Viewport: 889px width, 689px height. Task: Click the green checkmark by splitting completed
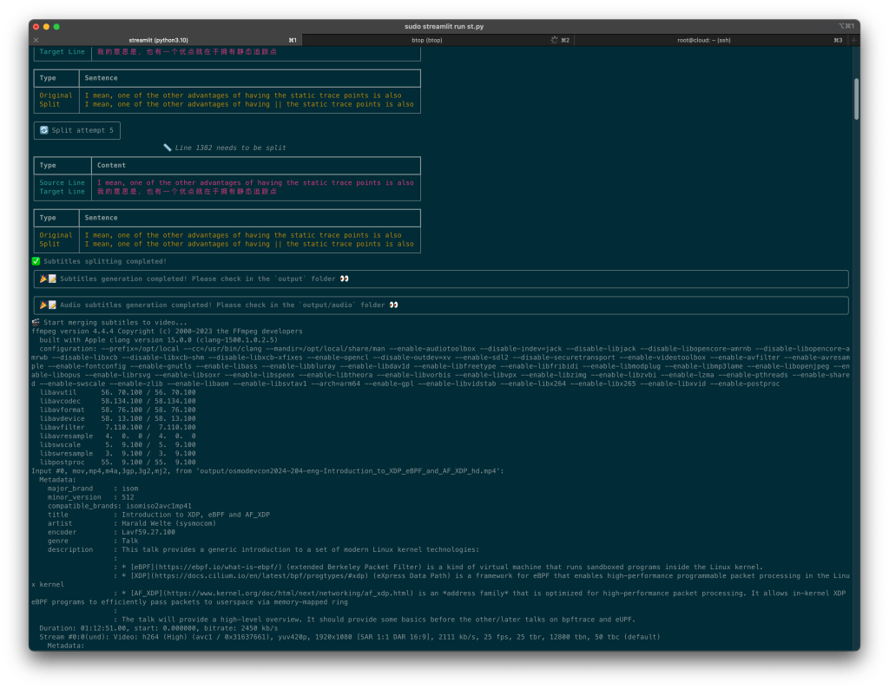click(36, 261)
